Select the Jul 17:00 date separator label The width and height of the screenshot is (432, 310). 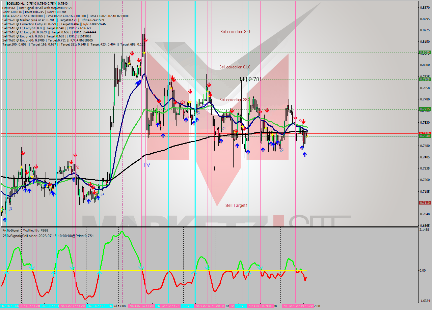pos(118,307)
